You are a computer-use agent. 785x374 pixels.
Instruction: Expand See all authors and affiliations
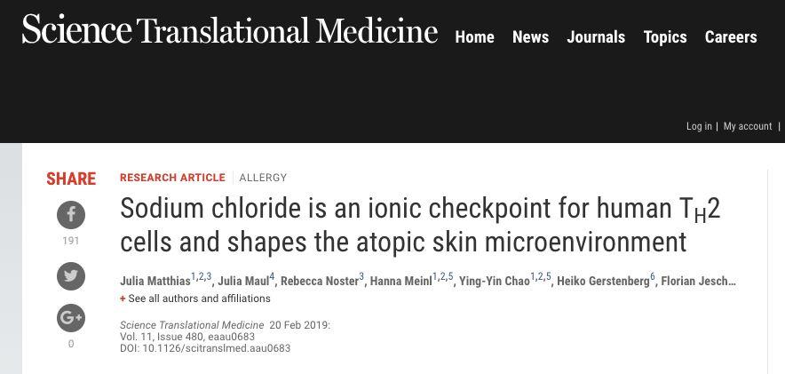195,298
